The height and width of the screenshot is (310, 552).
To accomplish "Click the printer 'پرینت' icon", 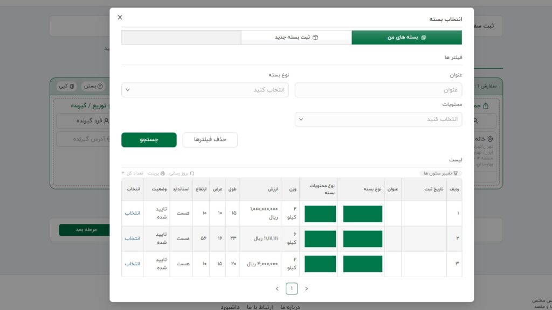I will (x=163, y=173).
